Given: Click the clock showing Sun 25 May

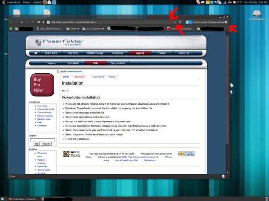Looking at the screenshot, I should tap(256, 2).
